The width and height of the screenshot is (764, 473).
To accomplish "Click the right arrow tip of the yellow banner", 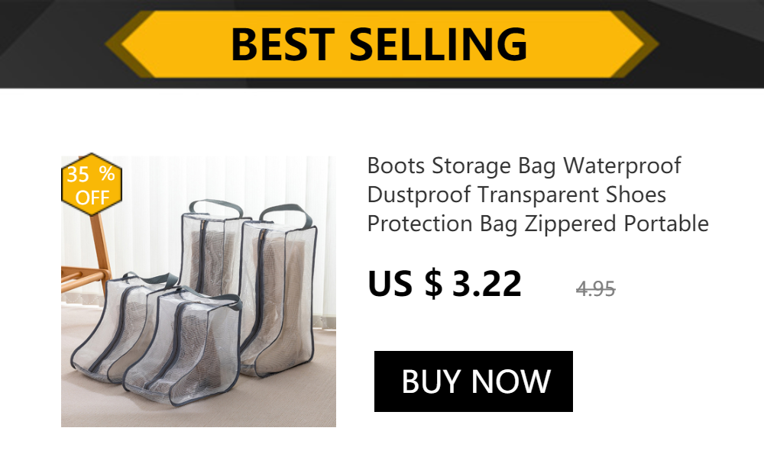I will point(643,44).
